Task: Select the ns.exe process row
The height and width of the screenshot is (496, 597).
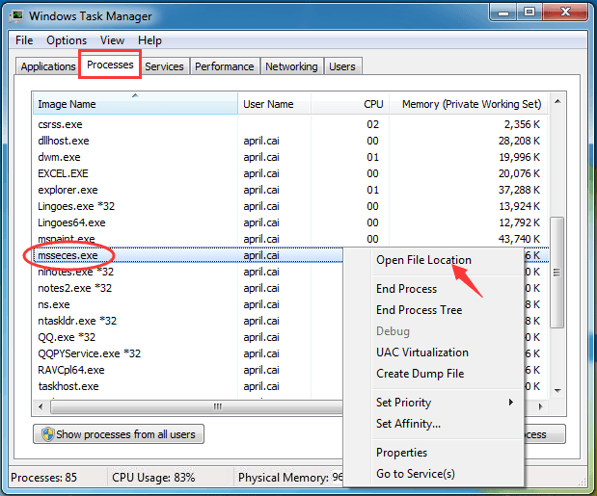Action: 188,304
